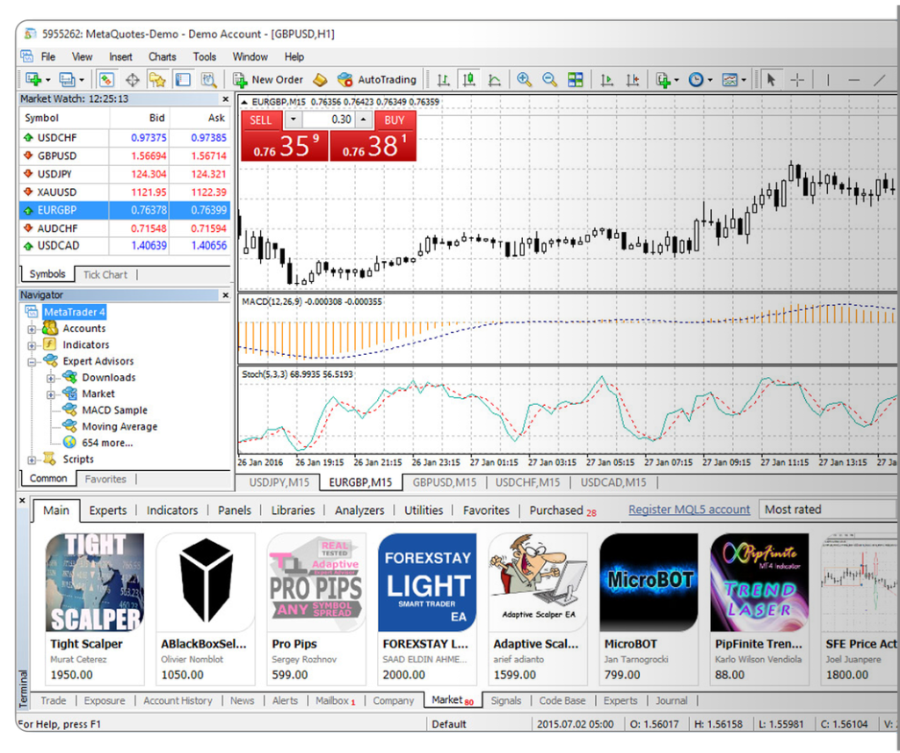Open the Tick Chart tab

(x=105, y=274)
